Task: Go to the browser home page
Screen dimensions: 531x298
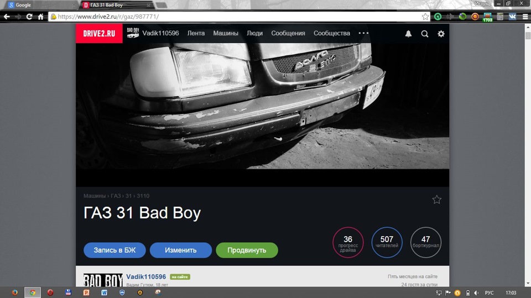Action: (x=40, y=17)
